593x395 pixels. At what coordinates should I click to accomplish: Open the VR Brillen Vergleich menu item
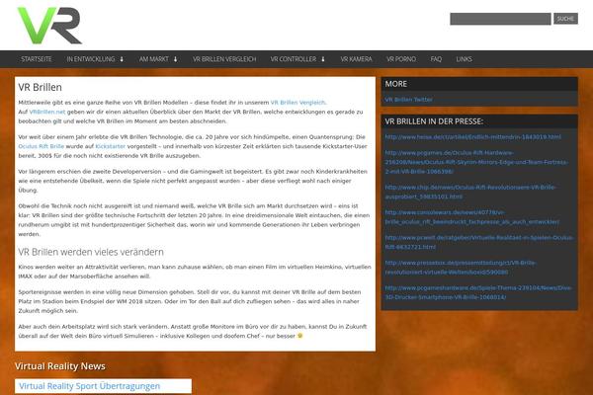coord(224,59)
